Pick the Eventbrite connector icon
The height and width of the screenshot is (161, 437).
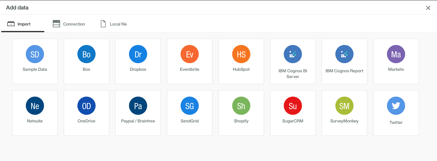(x=190, y=54)
